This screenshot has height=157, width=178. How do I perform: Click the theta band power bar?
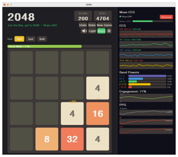pos(147,79)
